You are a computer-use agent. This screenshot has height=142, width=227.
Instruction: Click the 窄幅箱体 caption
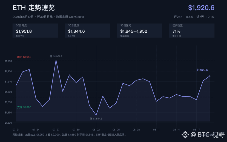click(x=125, y=36)
